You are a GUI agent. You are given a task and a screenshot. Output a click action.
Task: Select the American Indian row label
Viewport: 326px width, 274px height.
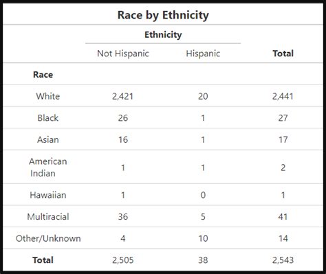coord(48,168)
